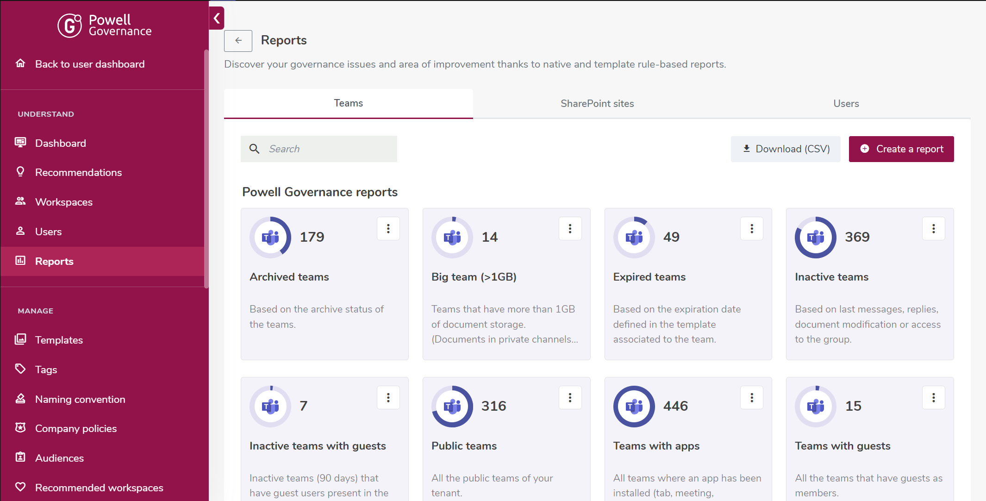The image size is (986, 501).
Task: Open the options menu on Public teams card
Action: (570, 397)
